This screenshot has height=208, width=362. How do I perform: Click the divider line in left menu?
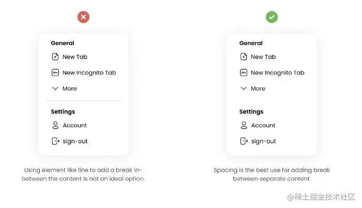tap(83, 100)
